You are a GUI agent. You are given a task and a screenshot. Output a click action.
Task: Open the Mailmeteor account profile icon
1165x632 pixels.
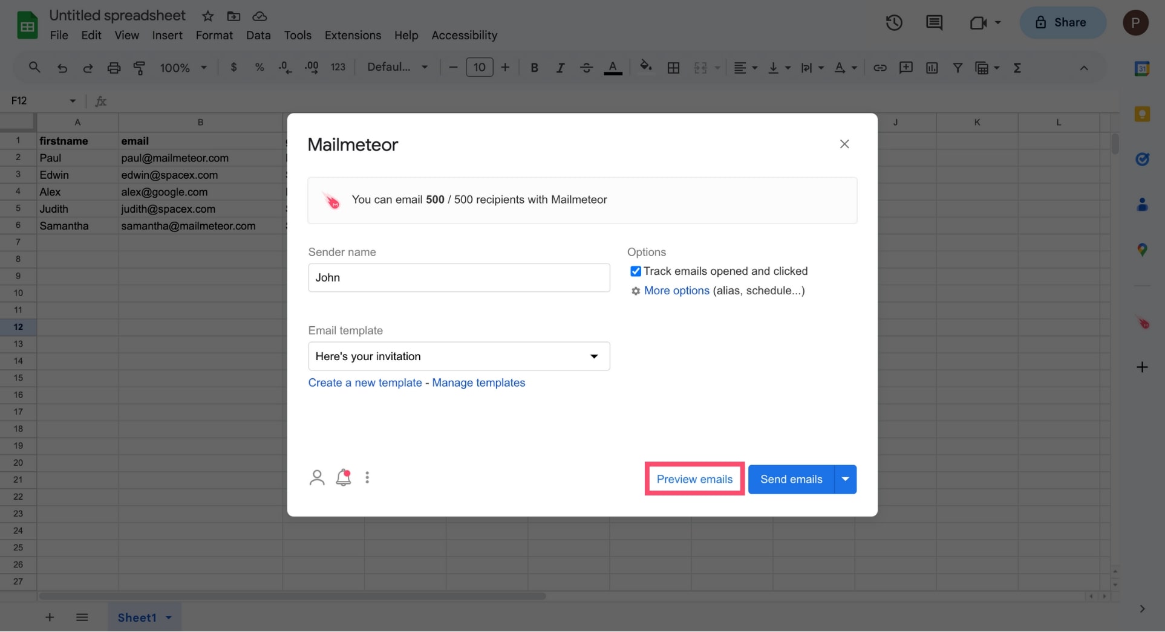pos(317,478)
